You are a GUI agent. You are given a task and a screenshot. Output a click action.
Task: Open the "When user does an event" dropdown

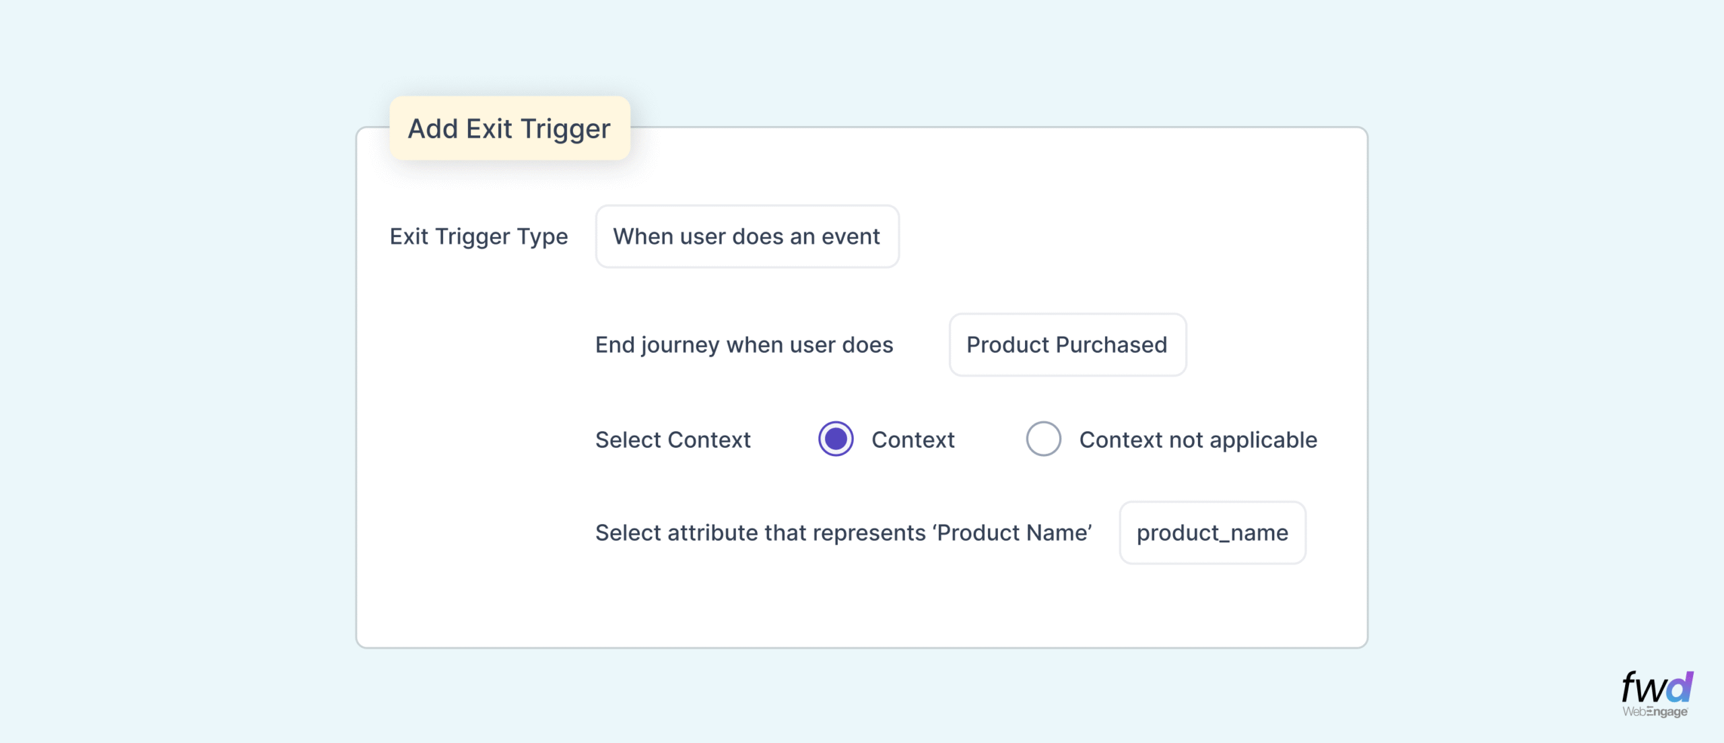coord(747,236)
